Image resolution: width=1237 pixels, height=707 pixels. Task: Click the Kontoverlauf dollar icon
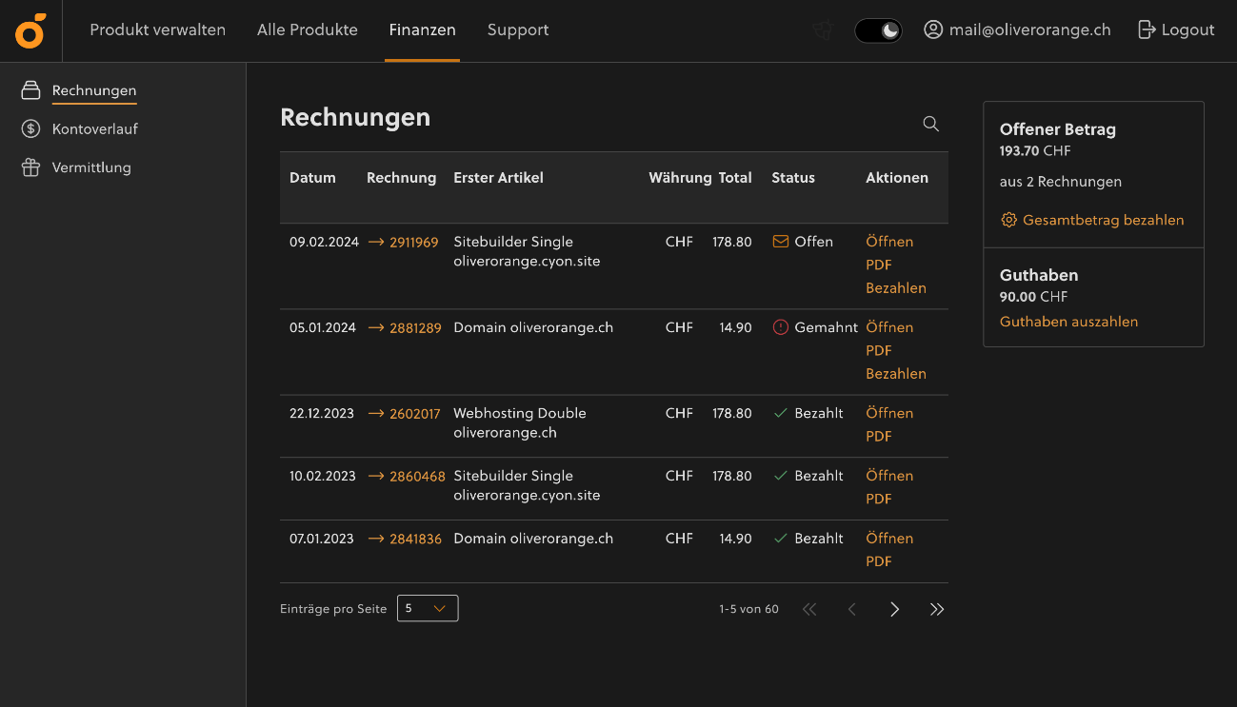[30, 128]
